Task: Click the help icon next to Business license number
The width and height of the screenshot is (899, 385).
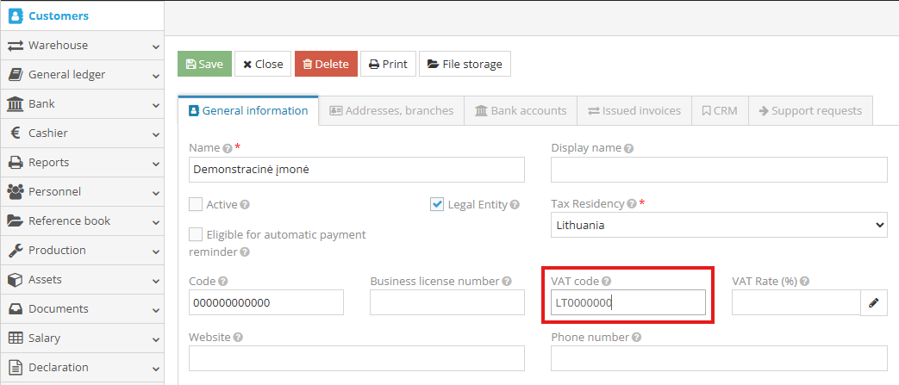Action: (x=507, y=282)
